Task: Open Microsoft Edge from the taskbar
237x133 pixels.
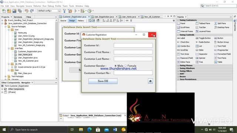Action: pyautogui.click(x=90, y=130)
